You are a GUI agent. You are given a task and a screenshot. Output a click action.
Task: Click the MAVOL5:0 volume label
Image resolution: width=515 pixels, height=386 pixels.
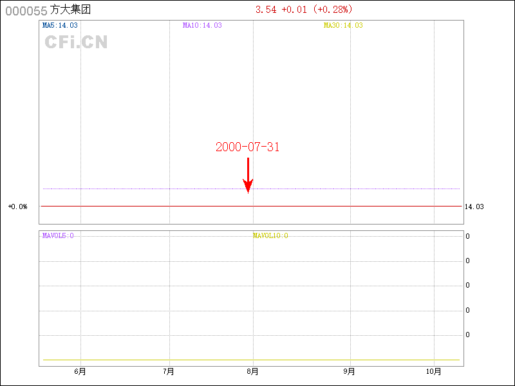tap(58, 235)
